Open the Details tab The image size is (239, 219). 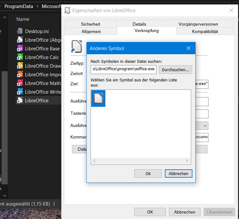[x=139, y=24]
